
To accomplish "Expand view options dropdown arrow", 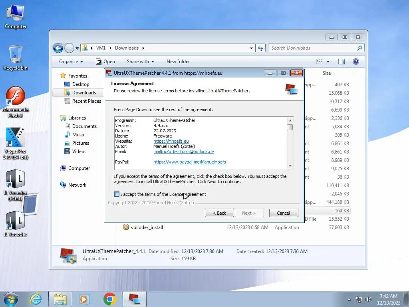I will click(328, 62).
